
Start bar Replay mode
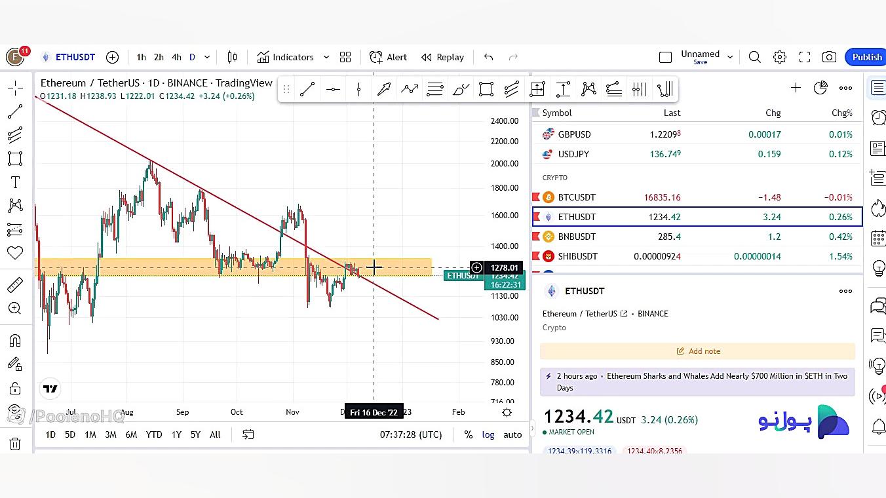442,57
